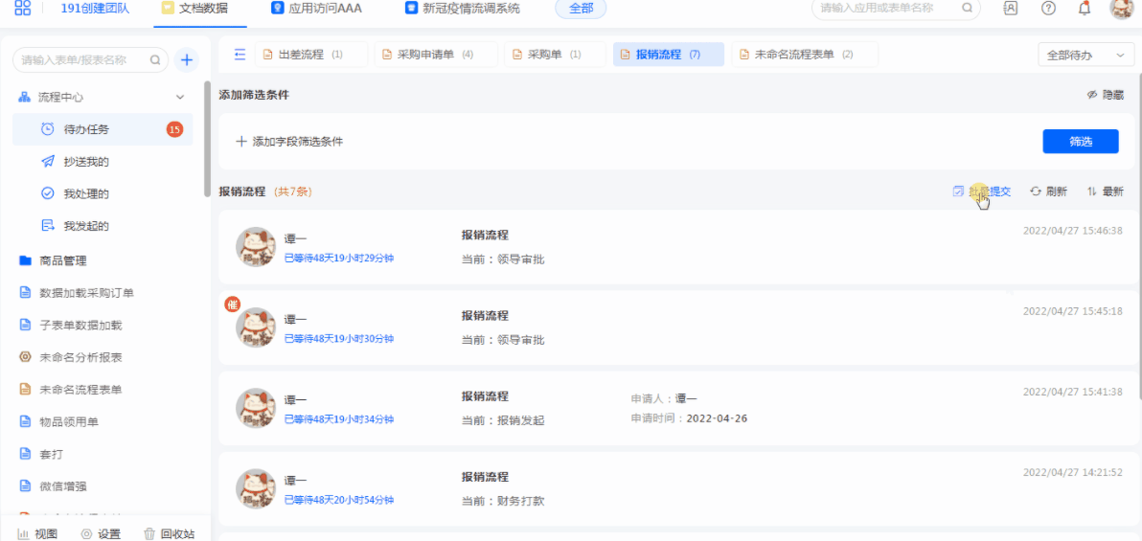This screenshot has height=541, width=1142.
Task: Open the contacts icon in top bar
Action: [x=1011, y=9]
